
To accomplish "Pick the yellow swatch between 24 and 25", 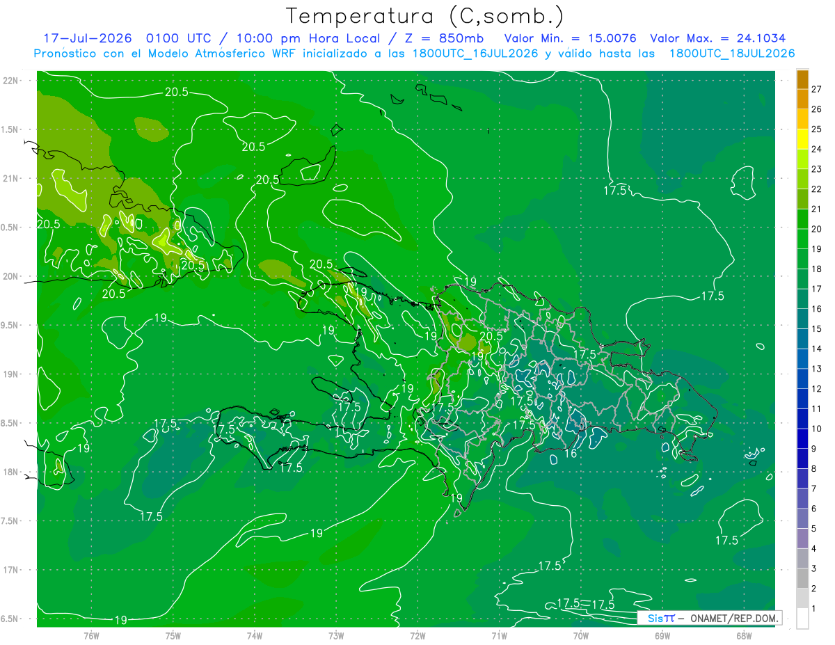I will [802, 139].
